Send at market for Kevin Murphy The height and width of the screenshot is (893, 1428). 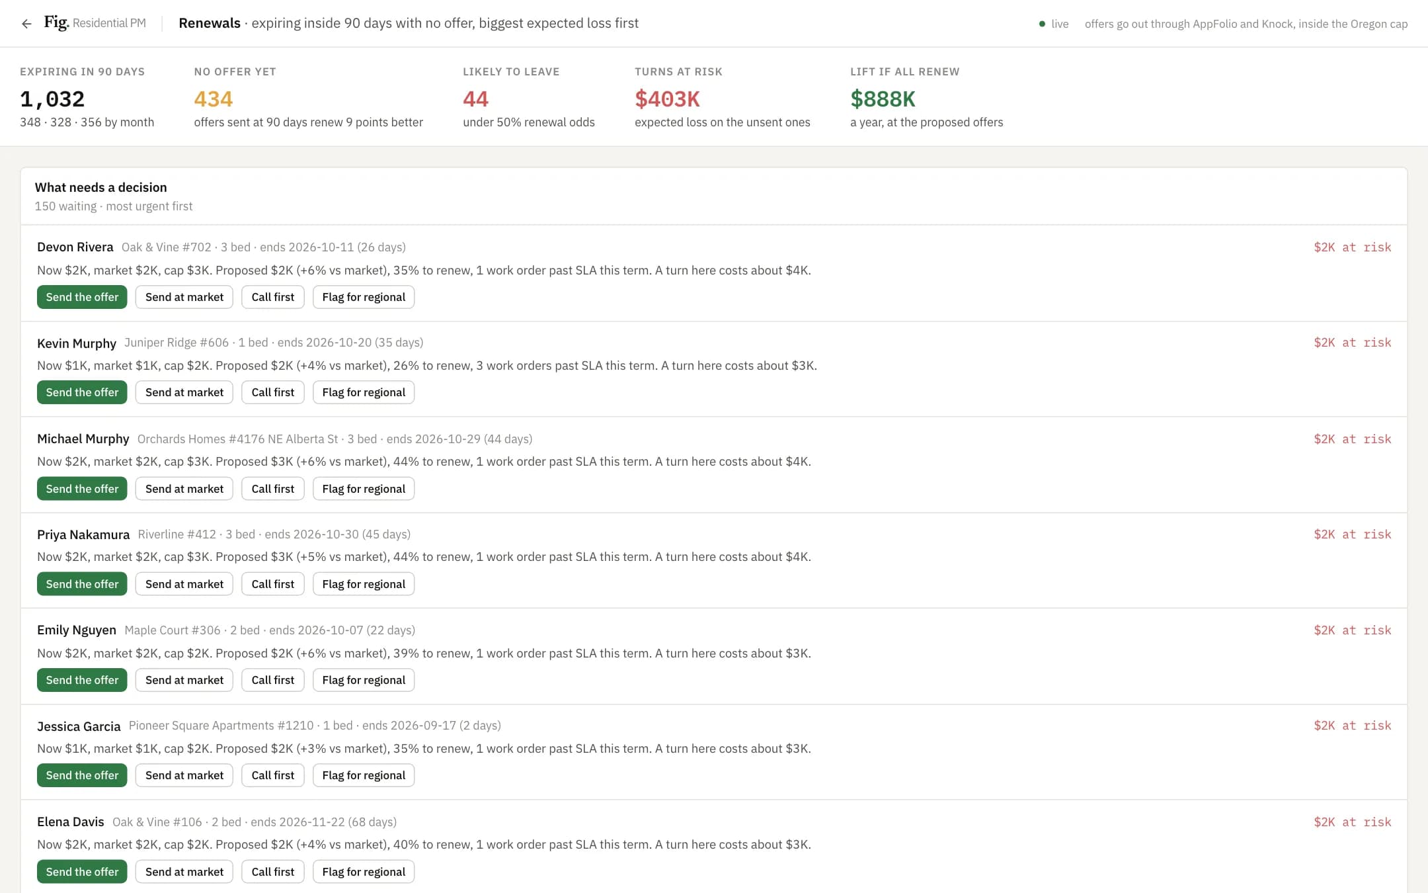point(184,392)
